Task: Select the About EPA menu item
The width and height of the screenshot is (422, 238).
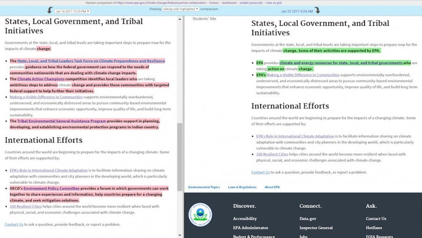Action: [x=272, y=187]
